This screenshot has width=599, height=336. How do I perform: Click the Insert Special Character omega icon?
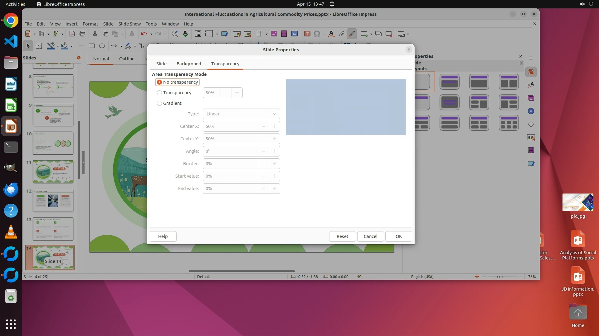tap(317, 34)
